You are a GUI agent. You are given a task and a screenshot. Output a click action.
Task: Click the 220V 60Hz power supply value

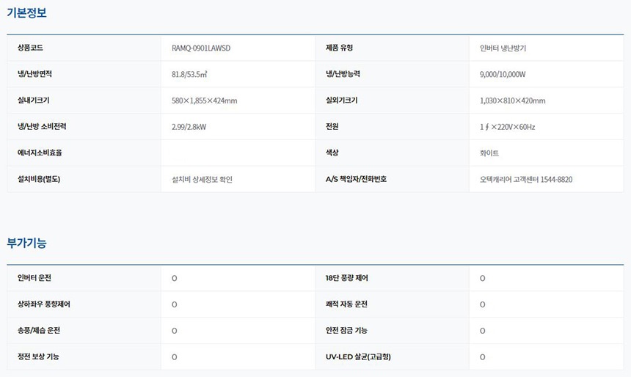pyautogui.click(x=507, y=127)
